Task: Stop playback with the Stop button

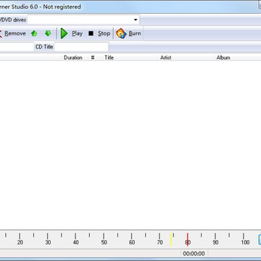Action: point(99,33)
